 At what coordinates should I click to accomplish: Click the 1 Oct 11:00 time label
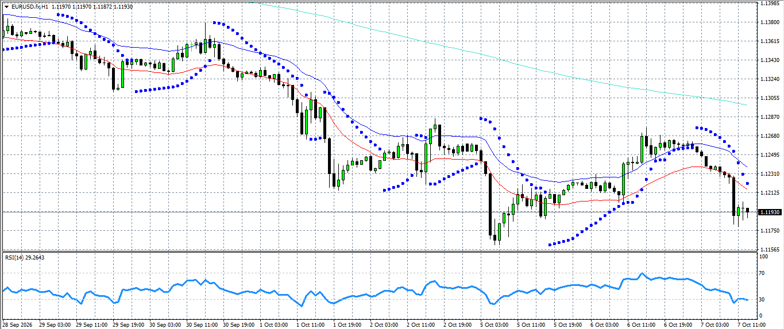point(311,324)
